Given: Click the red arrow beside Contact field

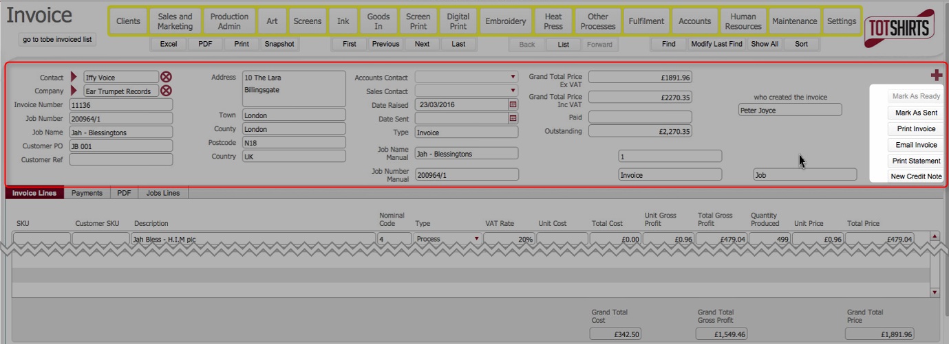Looking at the screenshot, I should click(x=74, y=78).
